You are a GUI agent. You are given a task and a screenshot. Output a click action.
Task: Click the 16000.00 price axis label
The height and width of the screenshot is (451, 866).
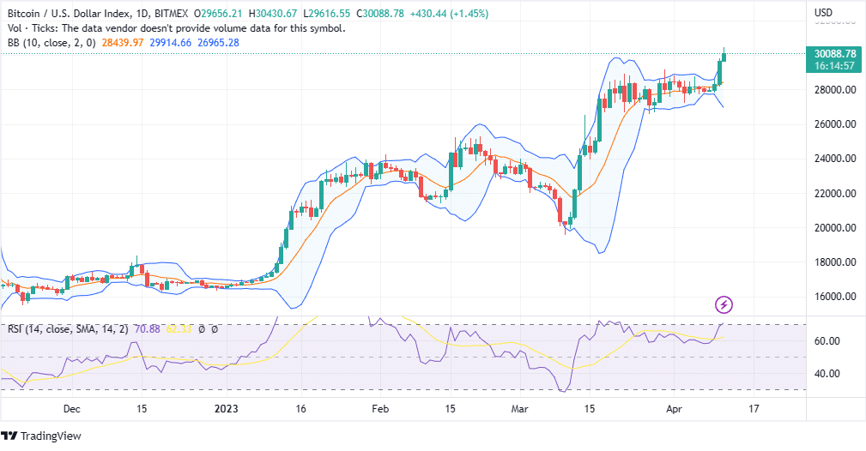(x=835, y=297)
